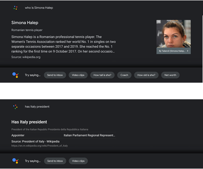Image resolution: width=203 pixels, height=169 pixels.
Task: Open Simona Halep photo thumbnail
Action: [x=174, y=34]
